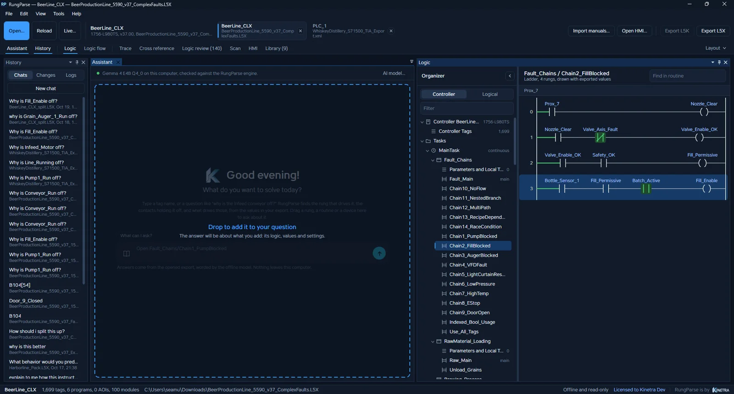
Task: Click the Open... button
Action: [17, 31]
